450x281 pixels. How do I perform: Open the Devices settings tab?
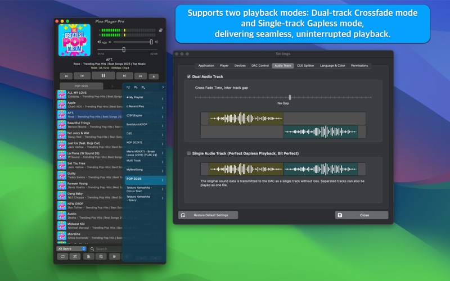[x=240, y=66]
